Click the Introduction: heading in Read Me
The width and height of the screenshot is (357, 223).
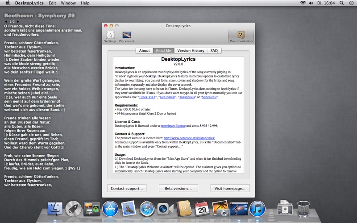125,68
